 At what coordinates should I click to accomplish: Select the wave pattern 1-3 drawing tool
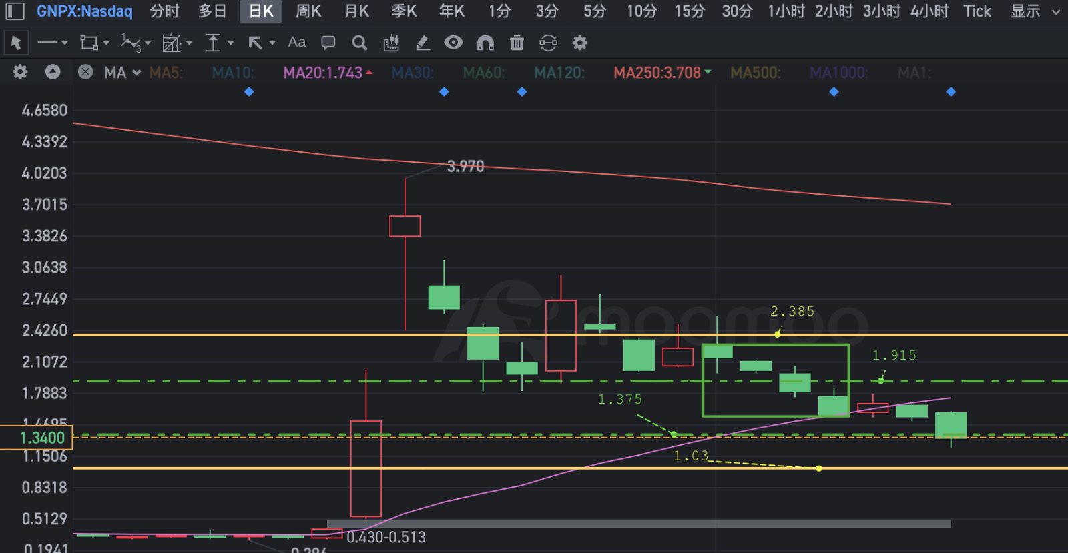click(x=131, y=43)
